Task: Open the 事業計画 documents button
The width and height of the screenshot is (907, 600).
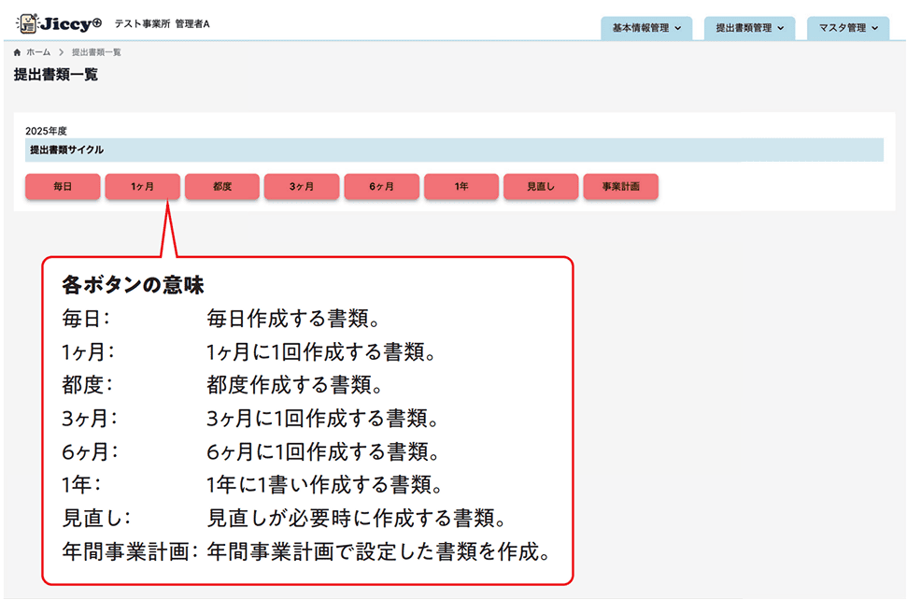Action: pyautogui.click(x=621, y=186)
